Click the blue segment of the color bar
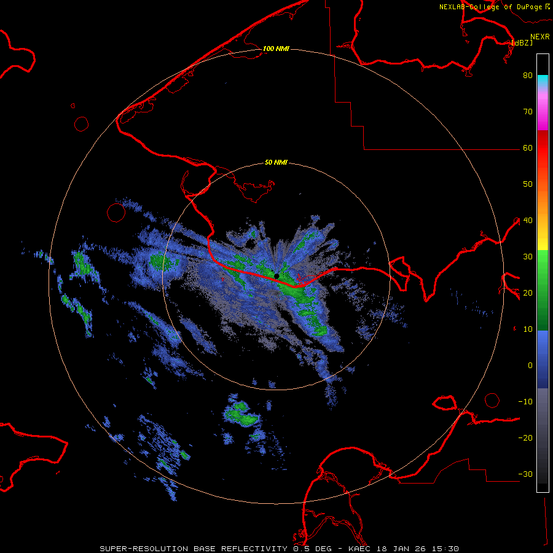Screen dimensions: 553x553 543,359
